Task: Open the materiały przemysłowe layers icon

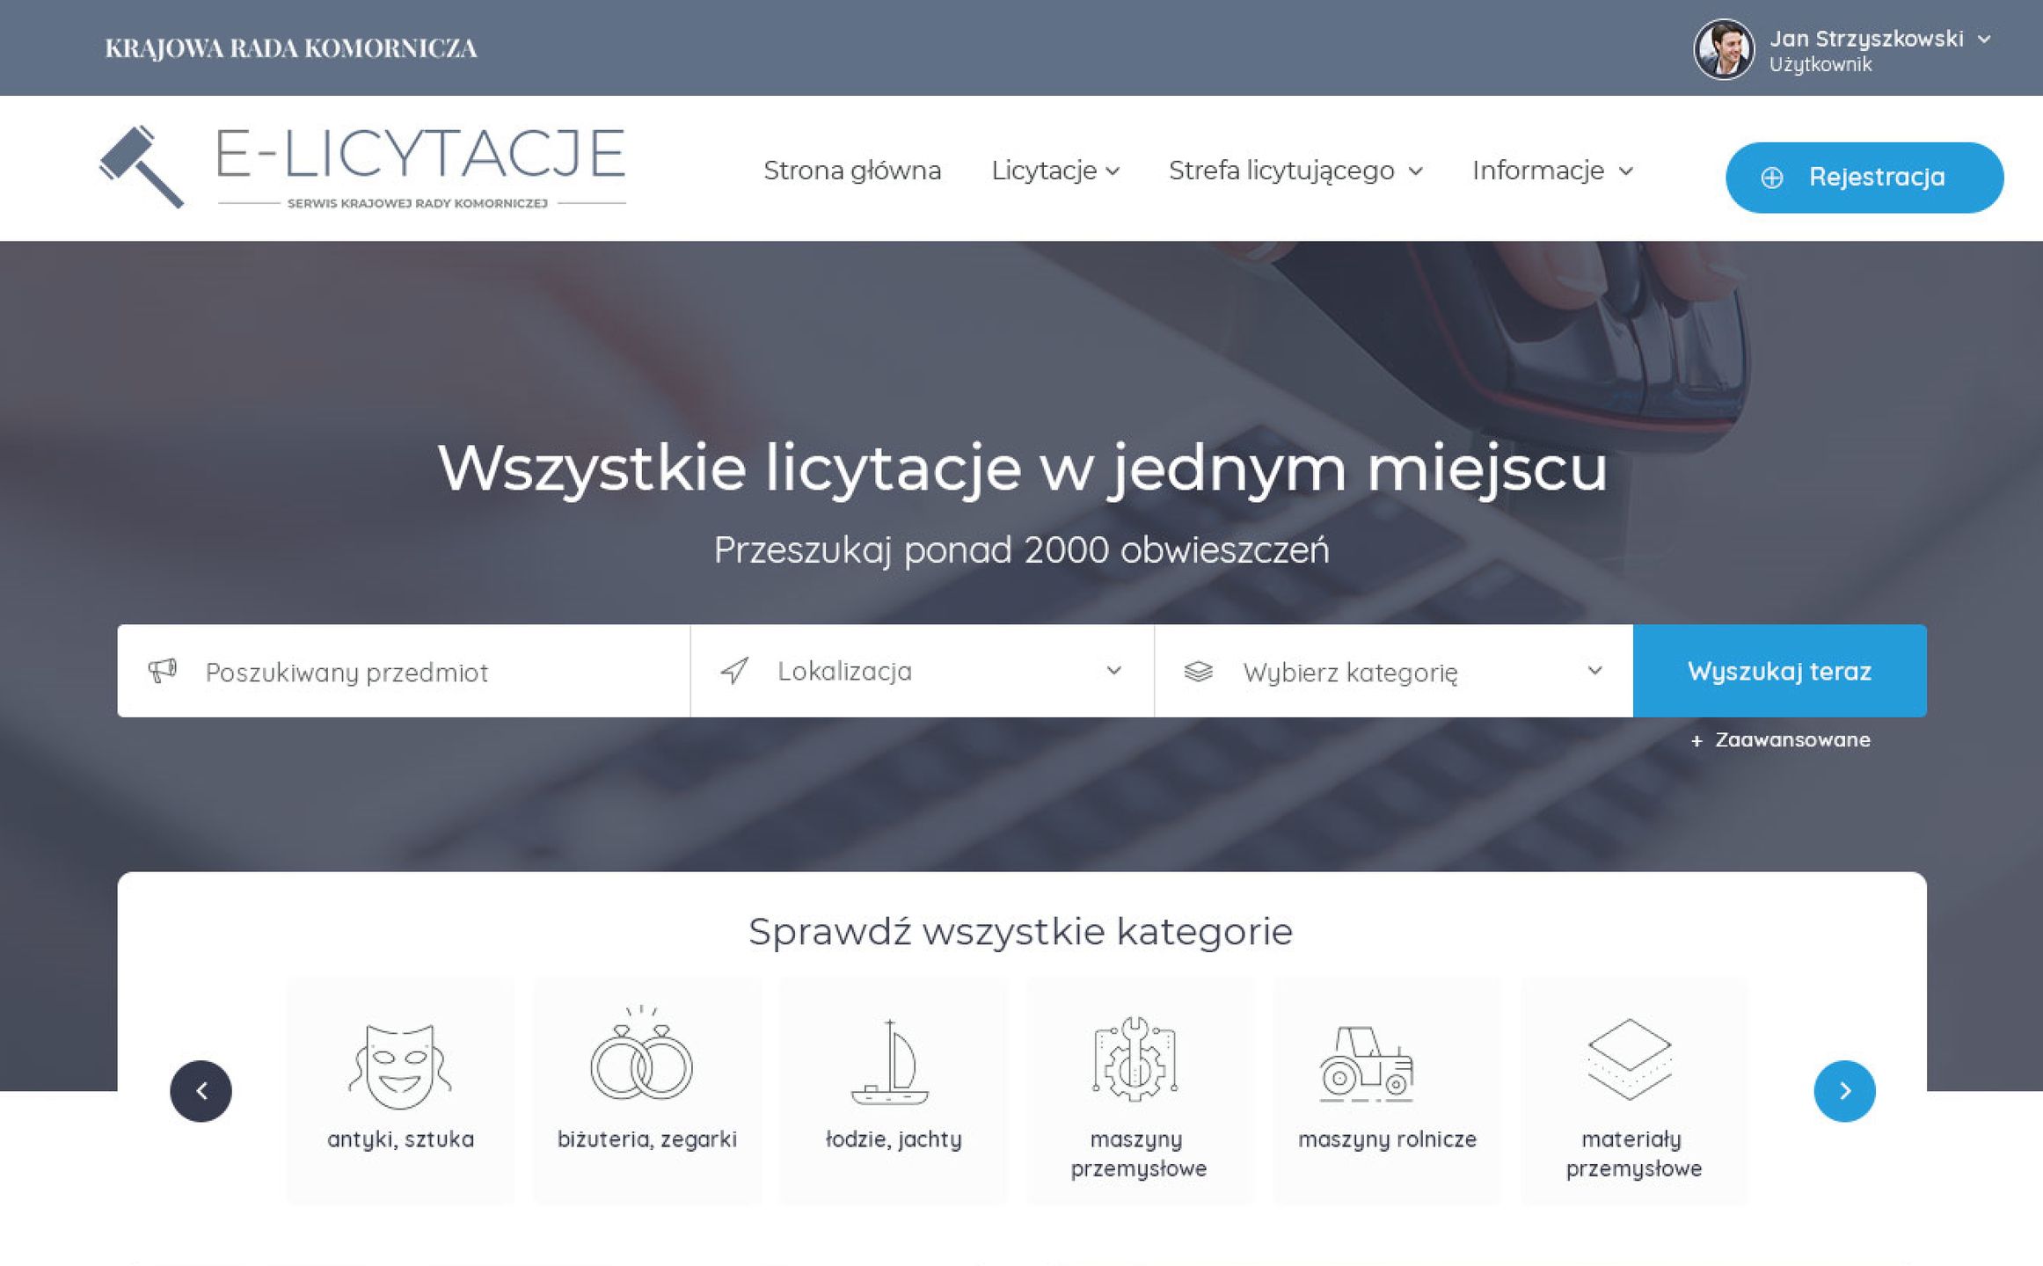Action: tap(1630, 1059)
